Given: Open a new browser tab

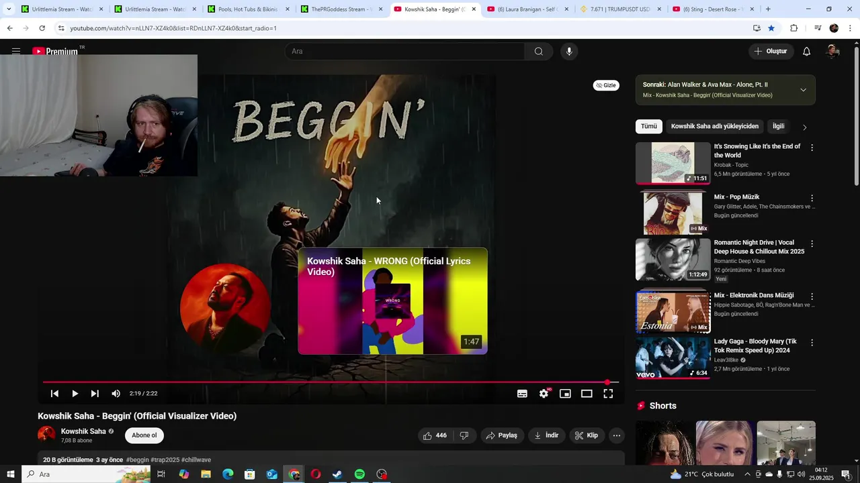Looking at the screenshot, I should point(768,9).
